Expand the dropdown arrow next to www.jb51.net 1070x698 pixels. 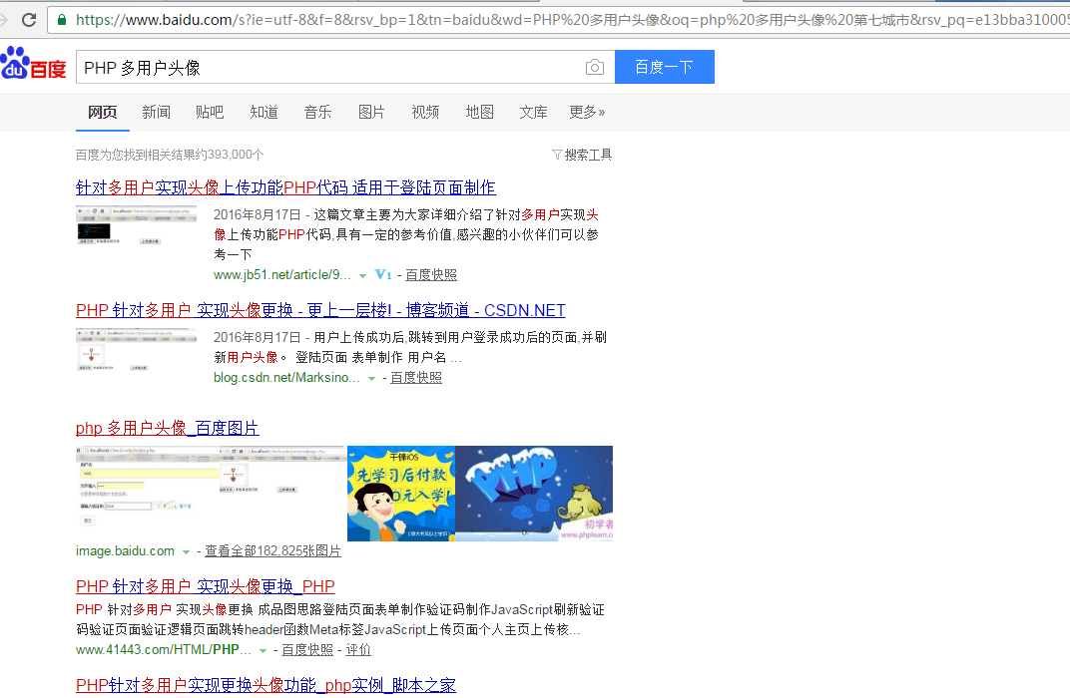pos(362,275)
